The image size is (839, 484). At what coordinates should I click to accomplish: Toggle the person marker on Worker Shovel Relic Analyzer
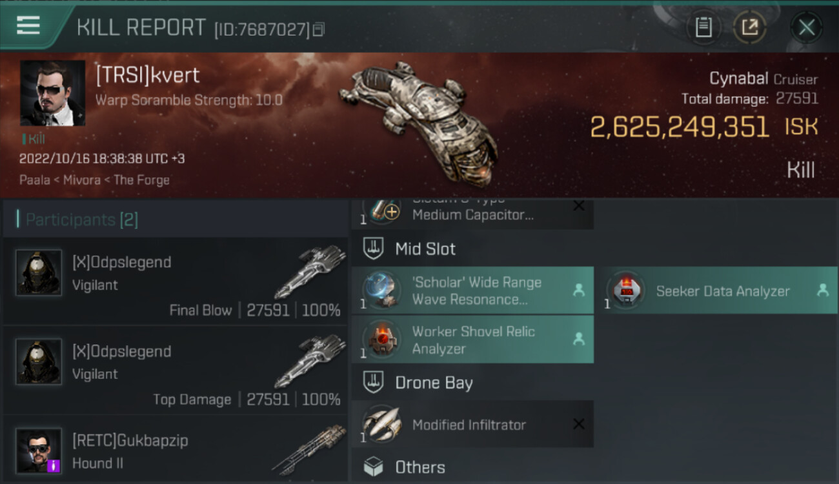[579, 339]
